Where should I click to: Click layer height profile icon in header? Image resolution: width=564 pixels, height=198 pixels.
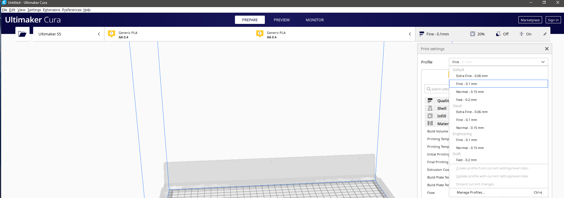[x=422, y=34]
